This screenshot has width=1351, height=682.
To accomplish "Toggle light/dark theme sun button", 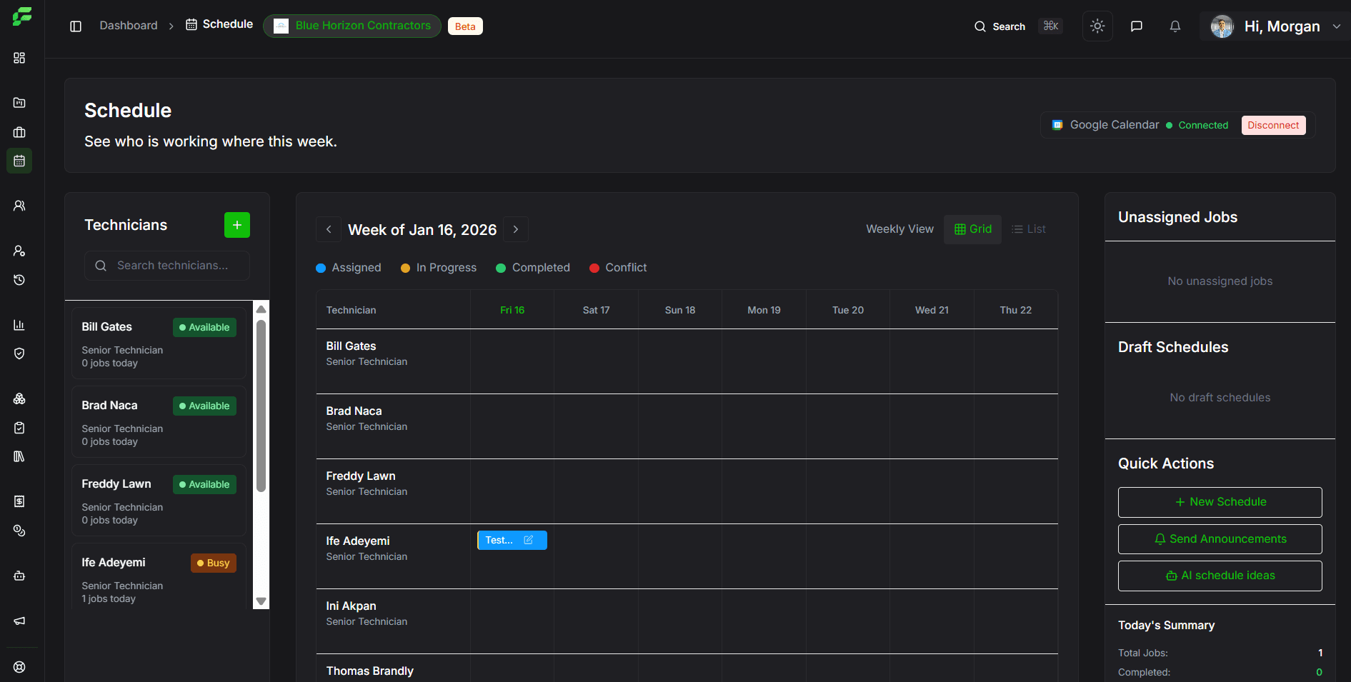I will [x=1097, y=26].
